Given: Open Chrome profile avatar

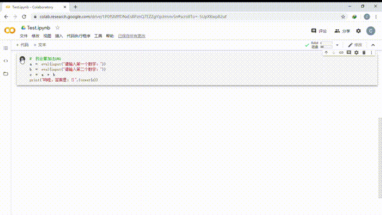Looking at the screenshot, I should pyautogui.click(x=366, y=17).
